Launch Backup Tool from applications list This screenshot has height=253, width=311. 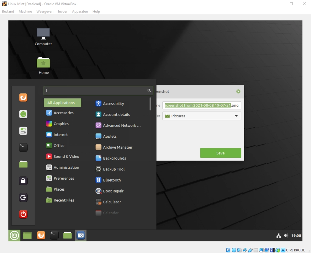click(114, 169)
